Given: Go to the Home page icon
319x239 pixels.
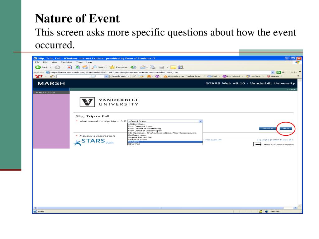Looking at the screenshot, I should 85,67.
